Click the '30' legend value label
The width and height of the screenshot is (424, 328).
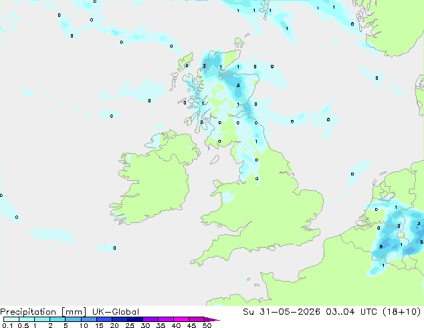click(x=145, y=325)
